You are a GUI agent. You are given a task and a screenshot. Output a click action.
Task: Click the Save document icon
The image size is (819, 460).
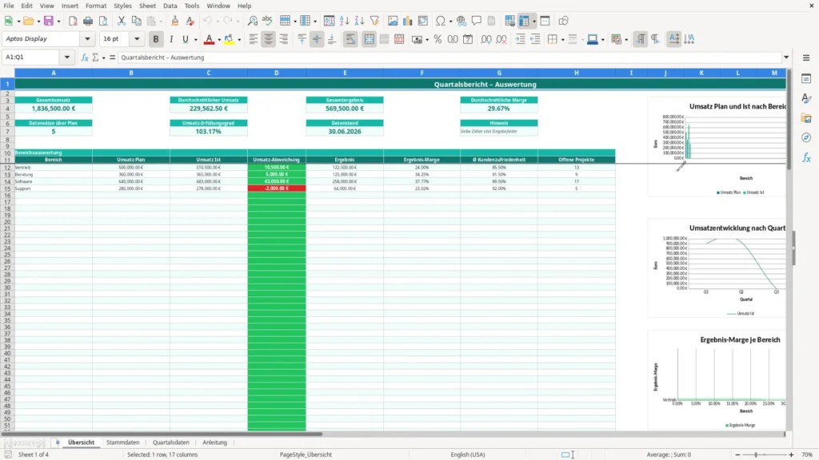pyautogui.click(x=49, y=21)
